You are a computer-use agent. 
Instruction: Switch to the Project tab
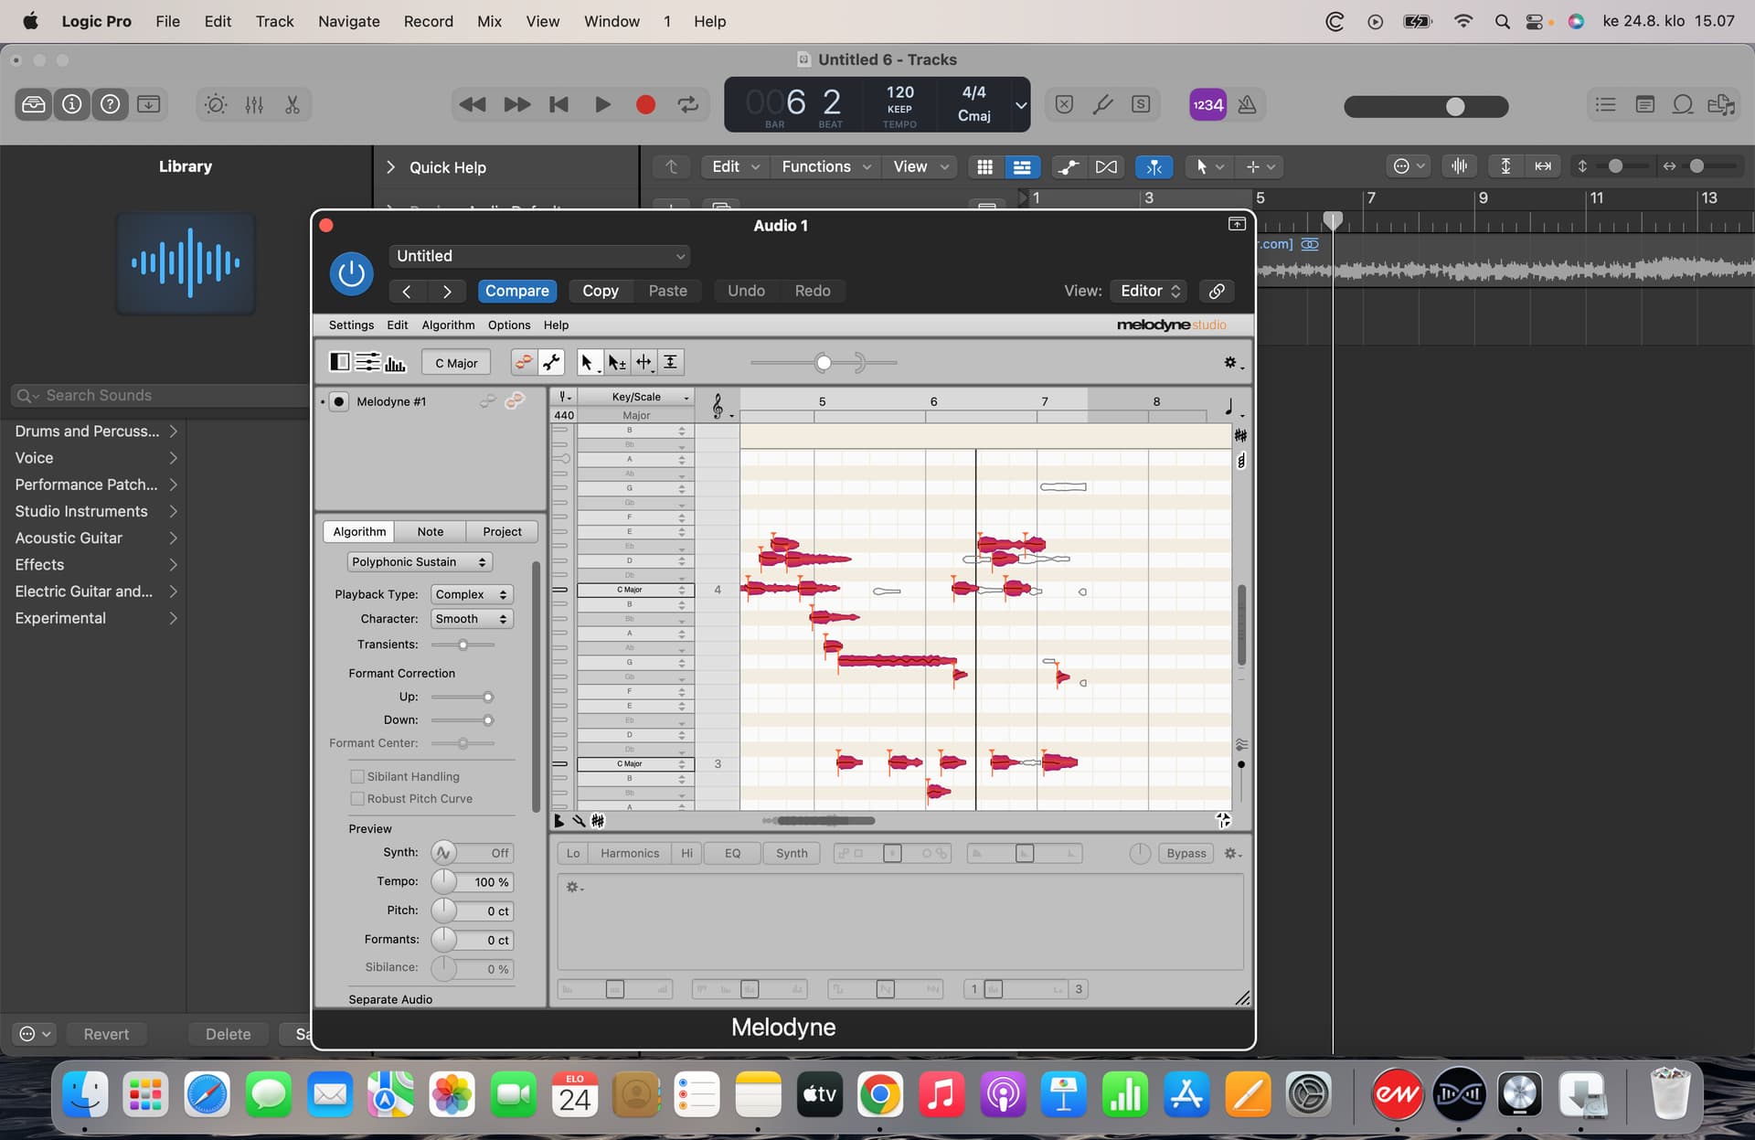[x=502, y=531]
